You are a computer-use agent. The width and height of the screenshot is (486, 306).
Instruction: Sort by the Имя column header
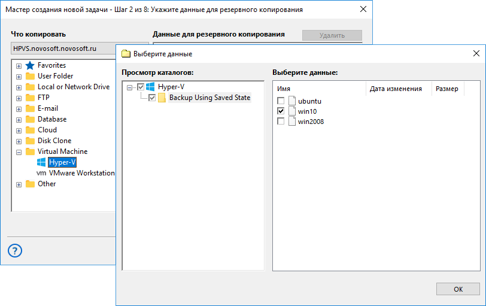coord(319,89)
